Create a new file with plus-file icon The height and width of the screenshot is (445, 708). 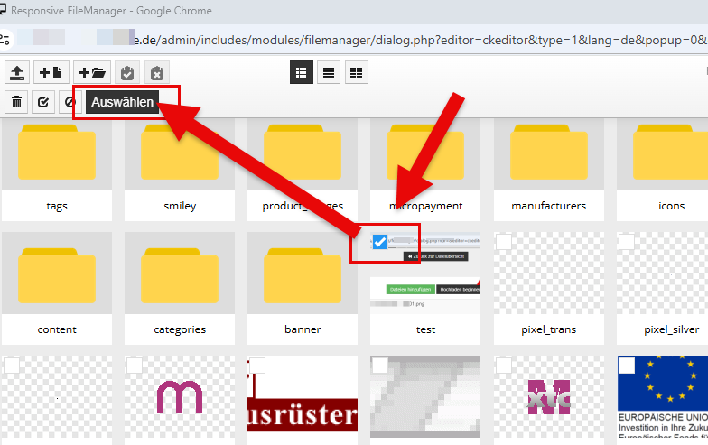[x=51, y=73]
